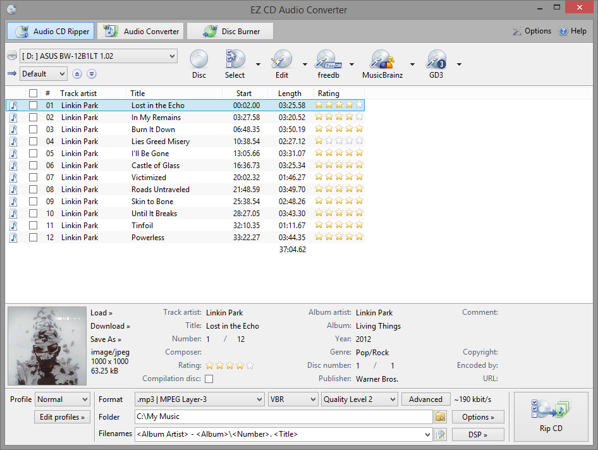Expand the Select arrow menu
The image size is (598, 450).
(x=258, y=64)
